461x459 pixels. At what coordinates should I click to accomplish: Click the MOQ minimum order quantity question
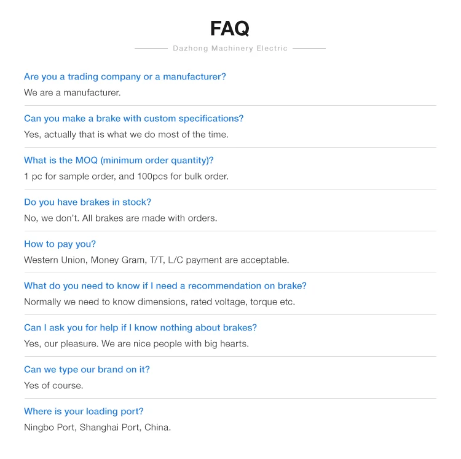[119, 161]
